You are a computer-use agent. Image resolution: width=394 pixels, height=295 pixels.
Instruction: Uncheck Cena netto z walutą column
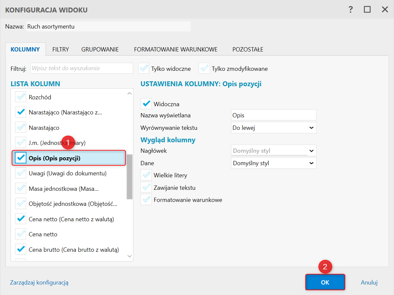point(21,219)
